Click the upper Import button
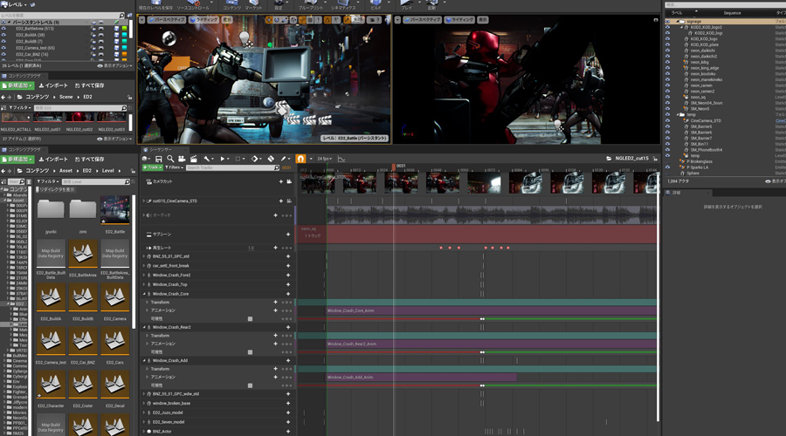The width and height of the screenshot is (786, 436). point(53,85)
